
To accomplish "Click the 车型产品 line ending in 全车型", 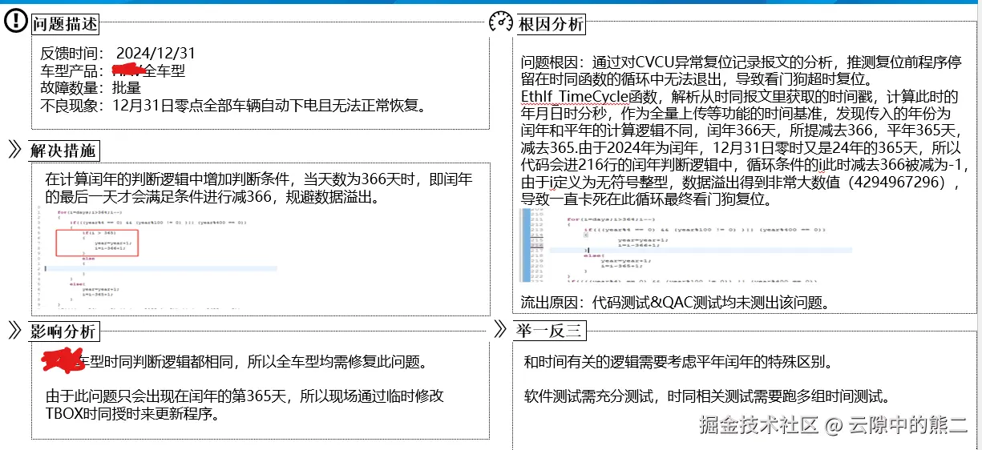I will pos(113,70).
